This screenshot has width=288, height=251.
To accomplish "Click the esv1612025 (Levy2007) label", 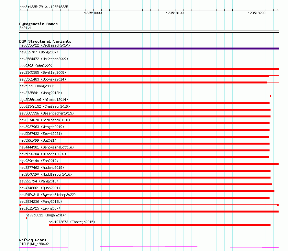I will (40, 208).
